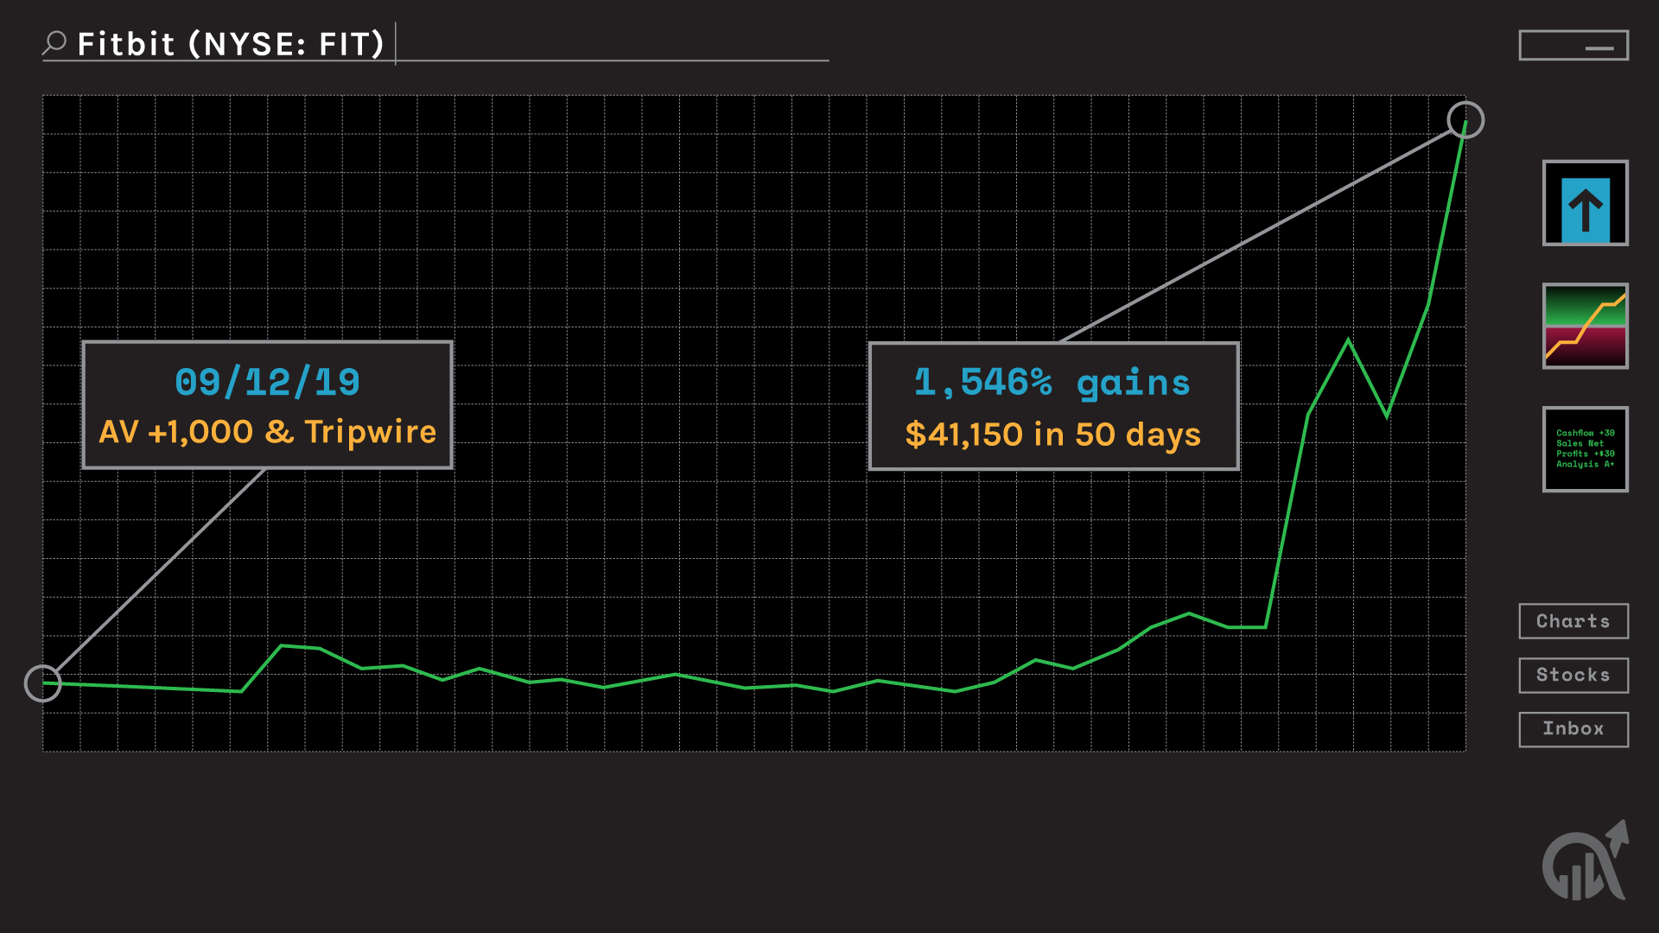Click the 09/12/19 date label

[x=267, y=383]
